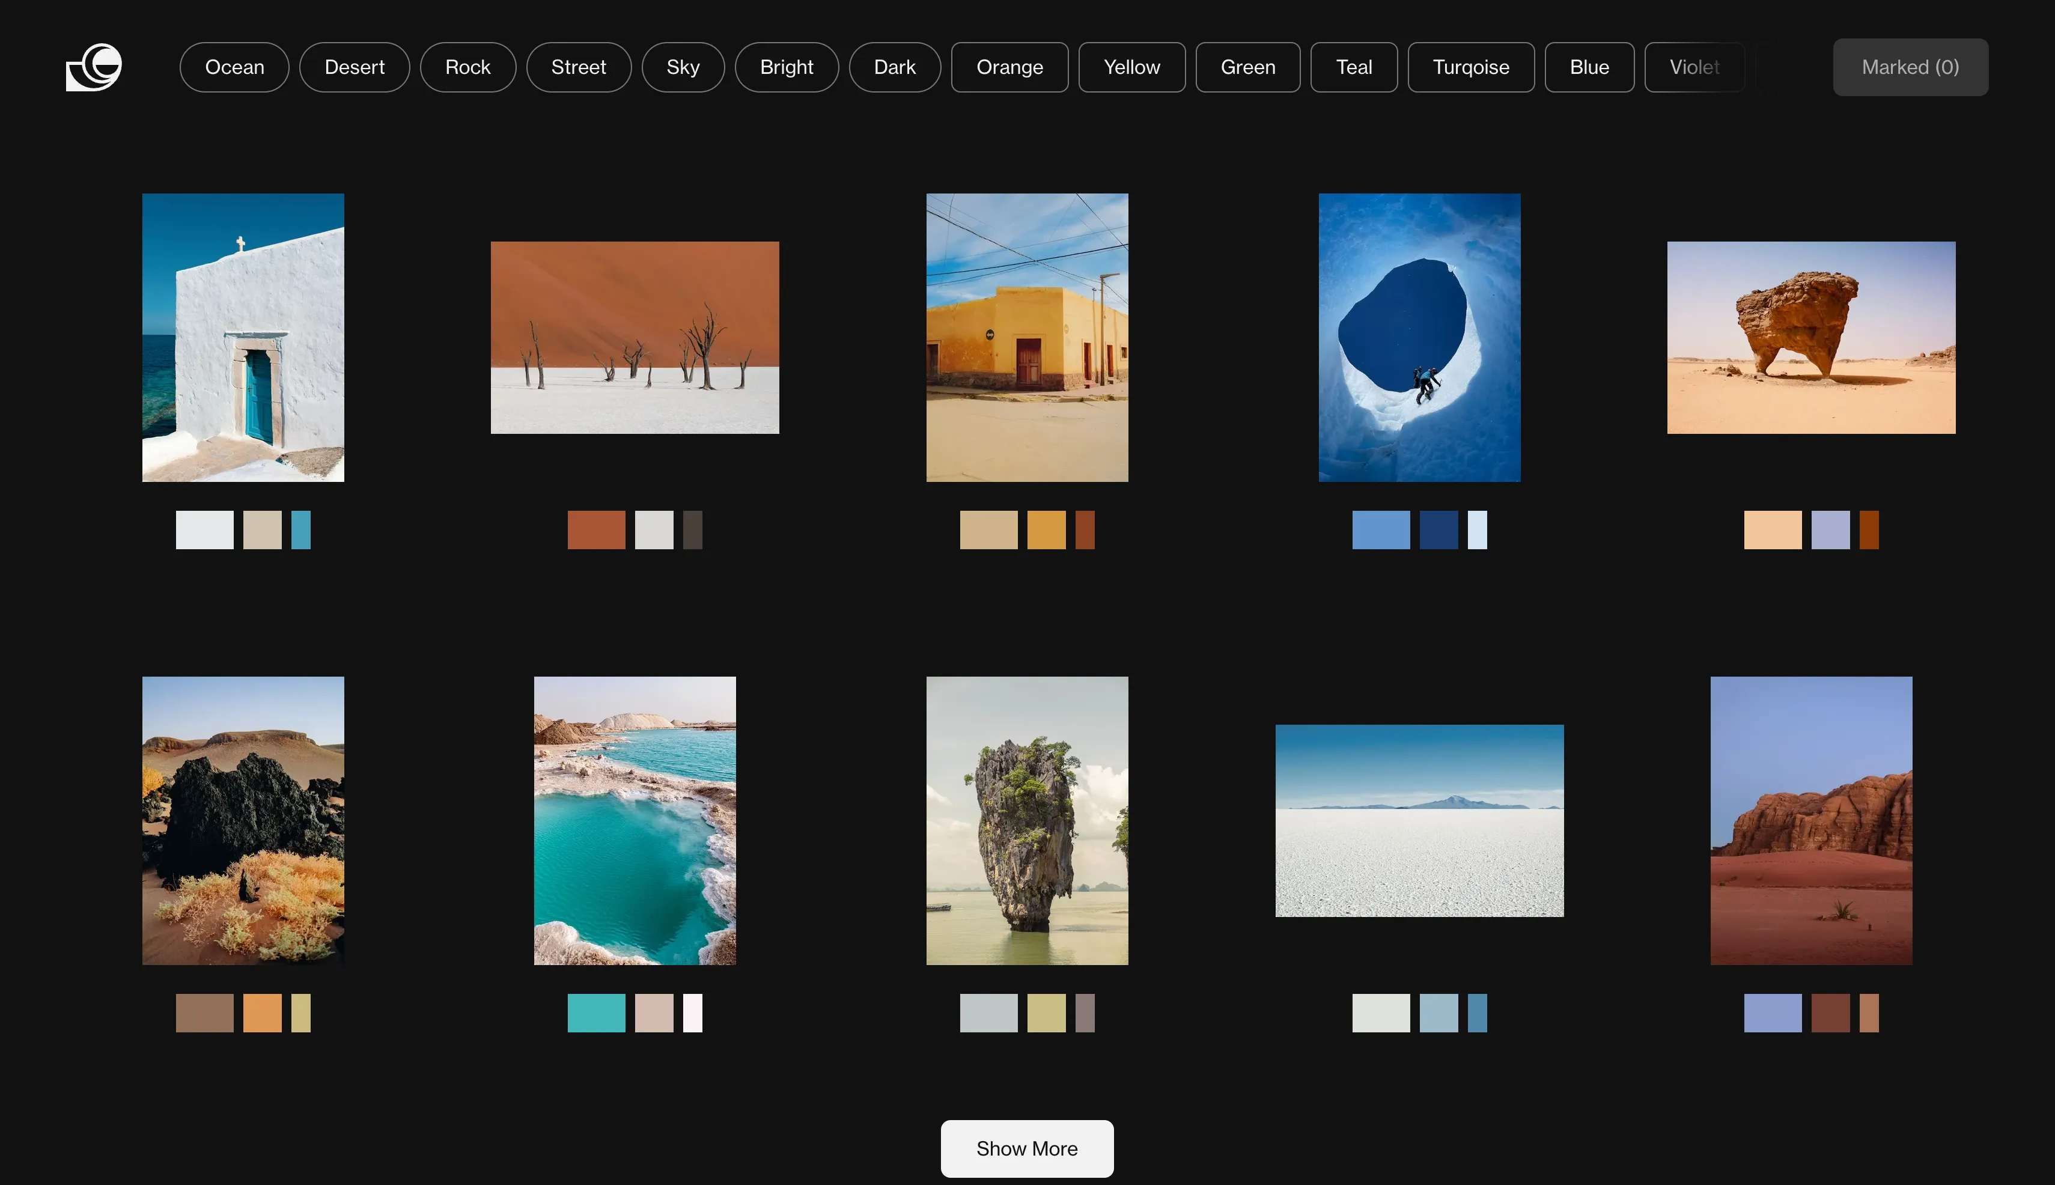Pick the turquoise swatch under salt lake photo
Screen dimensions: 2055x1185
(595, 1013)
